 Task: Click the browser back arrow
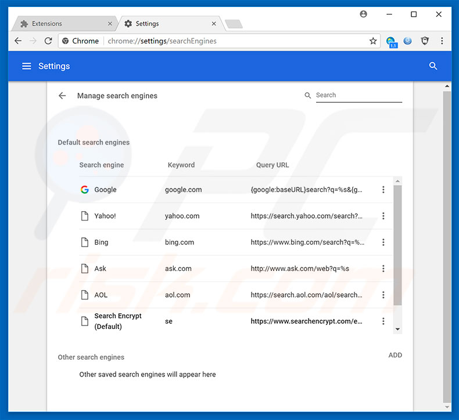pyautogui.click(x=18, y=41)
